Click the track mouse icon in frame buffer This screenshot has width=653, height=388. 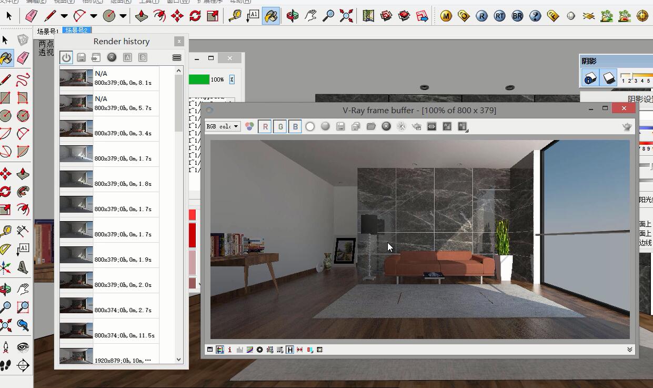pos(401,126)
